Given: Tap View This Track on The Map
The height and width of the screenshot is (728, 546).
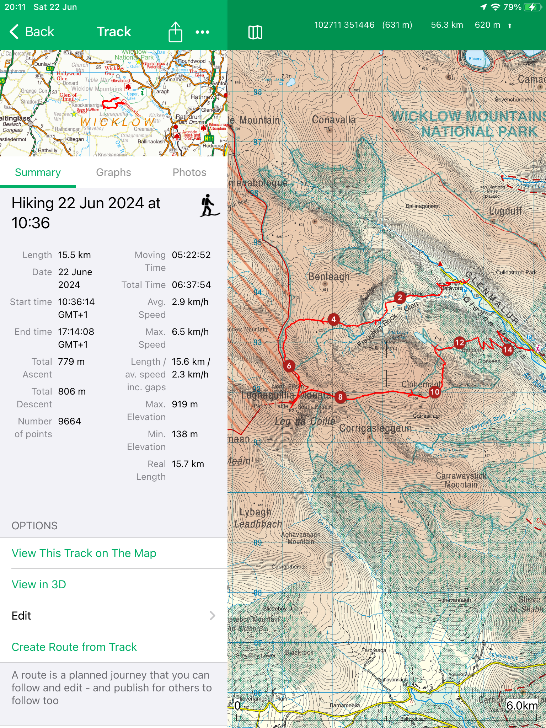Looking at the screenshot, I should 84,553.
